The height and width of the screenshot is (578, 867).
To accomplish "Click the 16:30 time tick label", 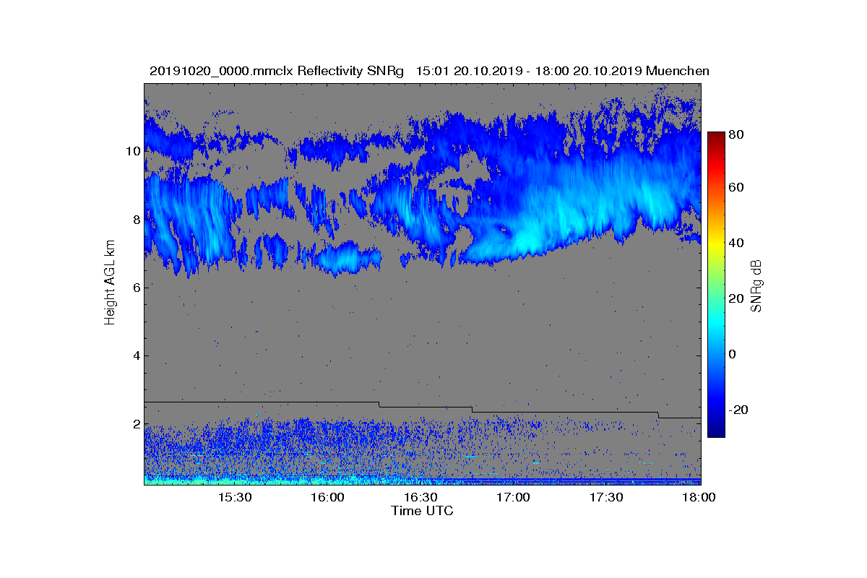I will 420,498.
